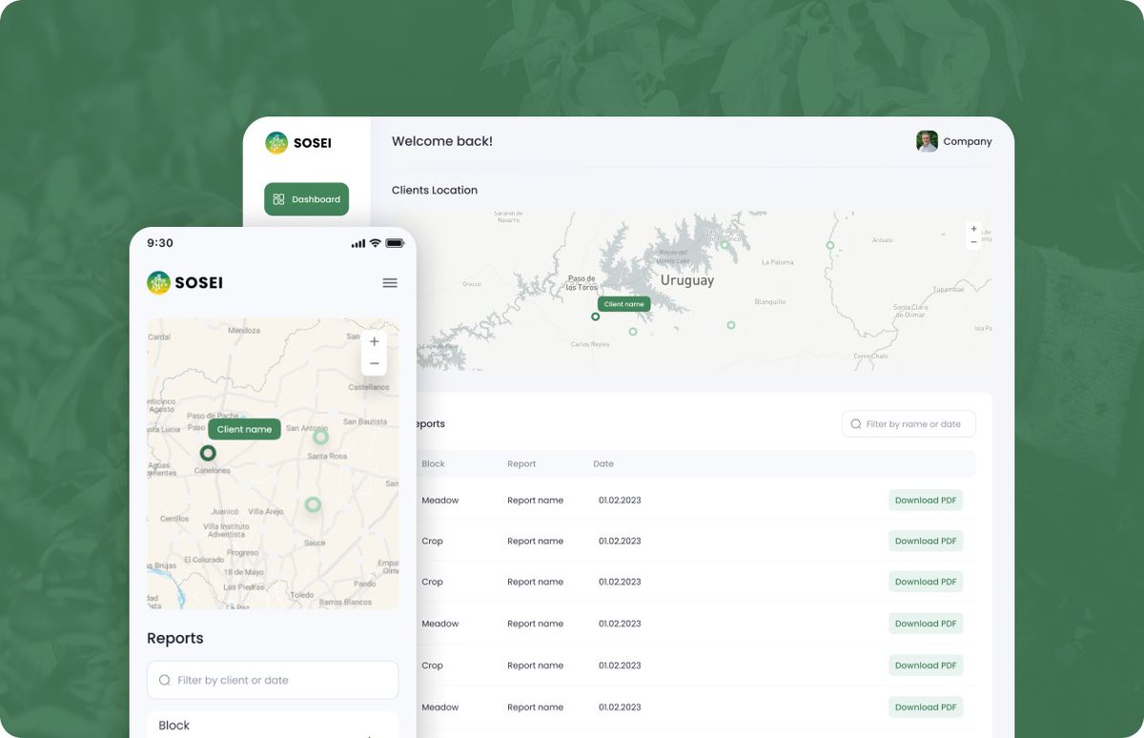
Task: Click the Date column header
Action: point(603,464)
